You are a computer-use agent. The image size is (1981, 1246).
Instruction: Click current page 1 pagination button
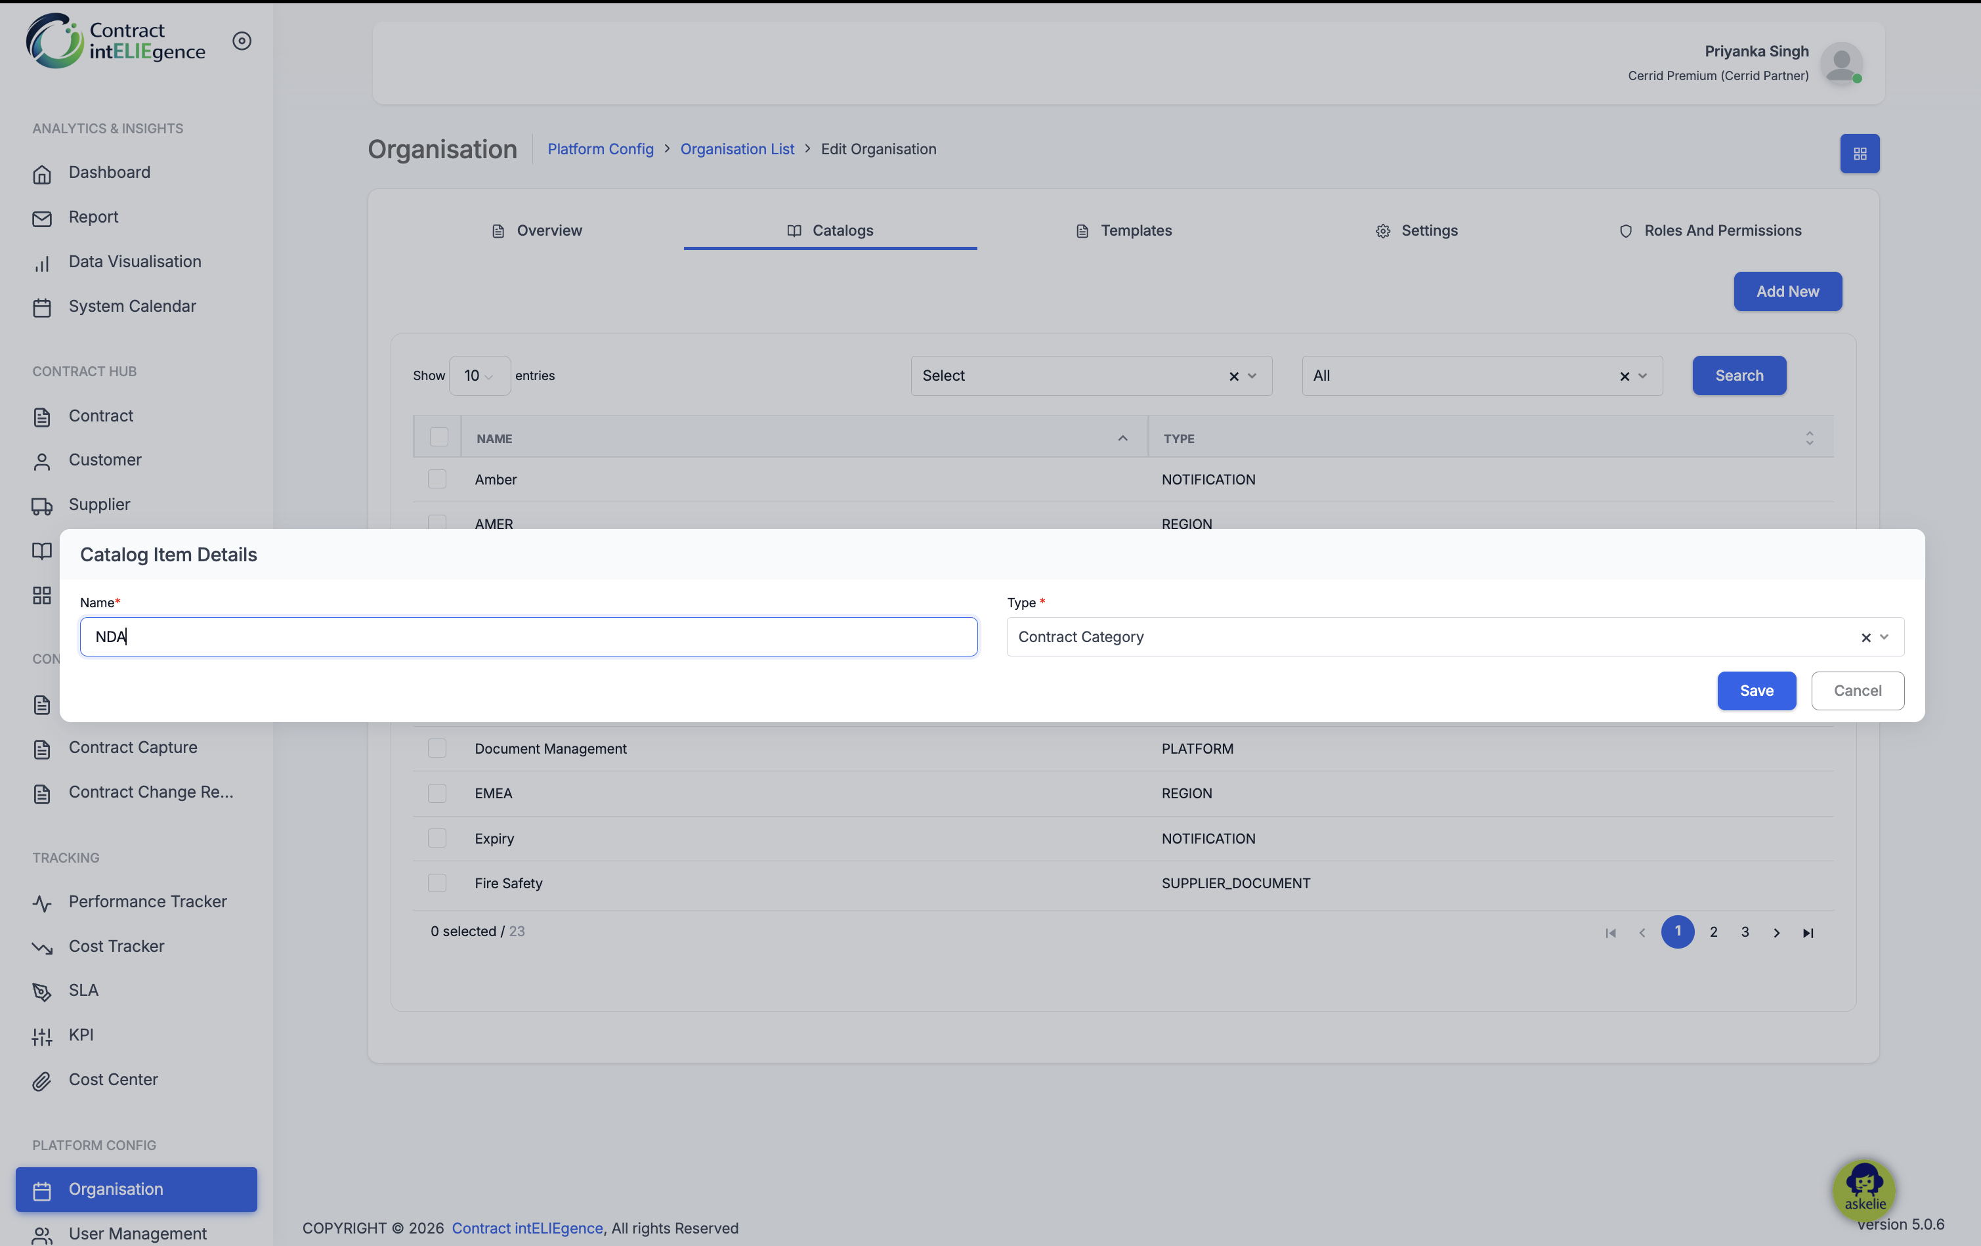[x=1678, y=932]
